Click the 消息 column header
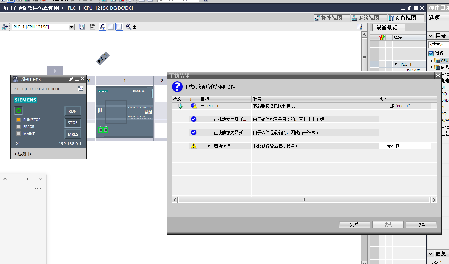 [x=315, y=99]
